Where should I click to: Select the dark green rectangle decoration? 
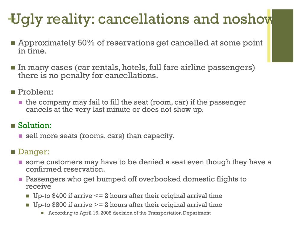pyautogui.click(x=283, y=36)
